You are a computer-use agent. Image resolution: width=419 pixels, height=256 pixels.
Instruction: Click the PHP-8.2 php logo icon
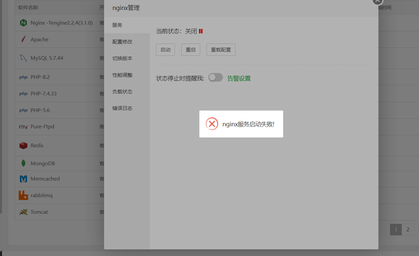23,77
